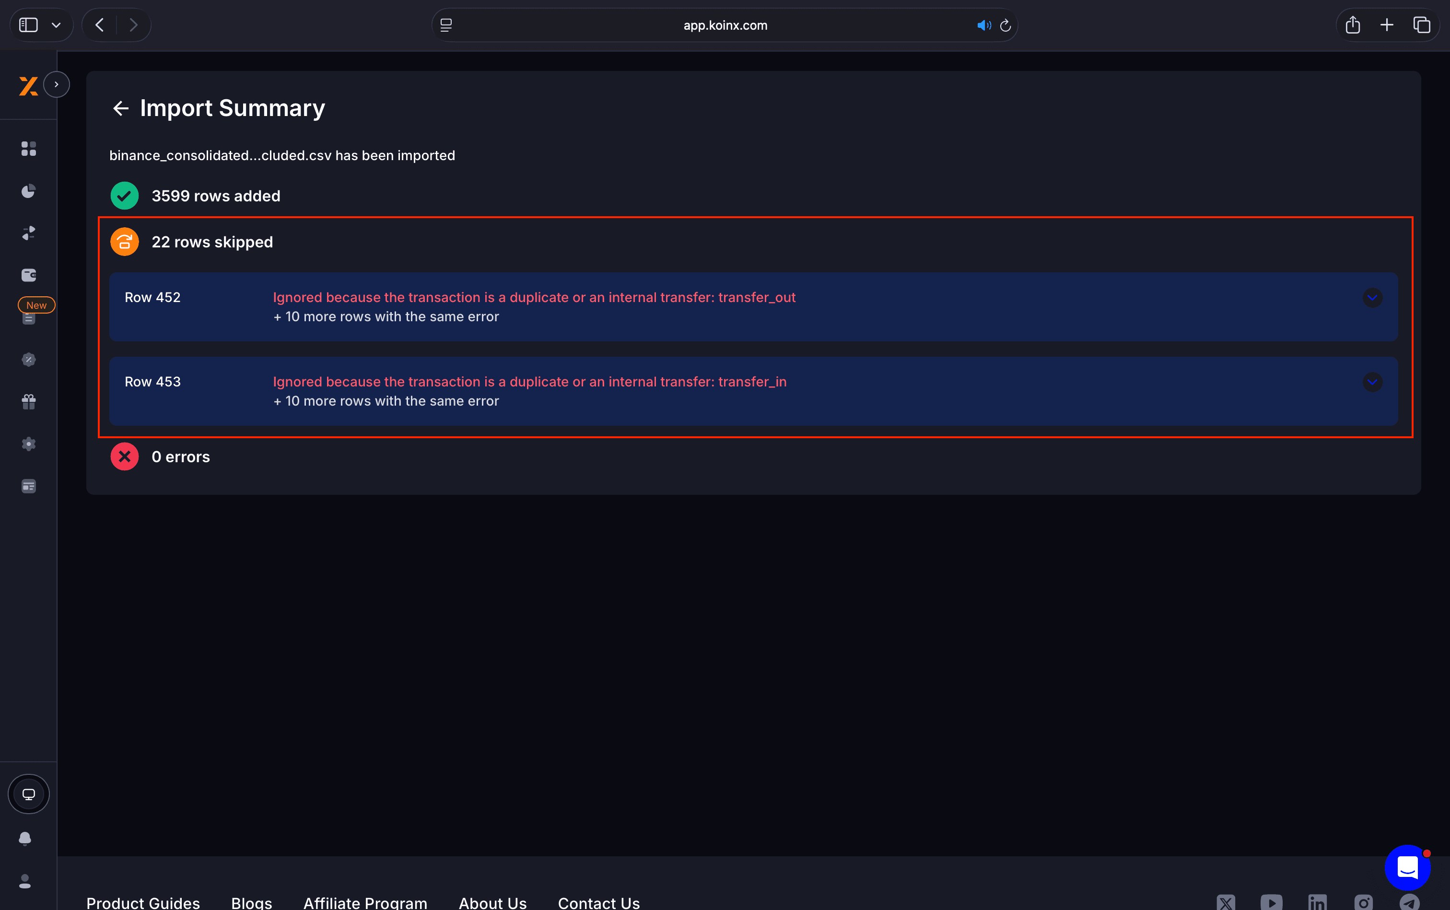The height and width of the screenshot is (910, 1450).
Task: Click the KoinX logo
Action: coord(28,85)
